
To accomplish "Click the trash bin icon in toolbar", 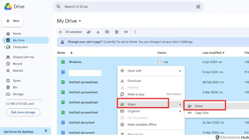I will (x=116, y=32).
